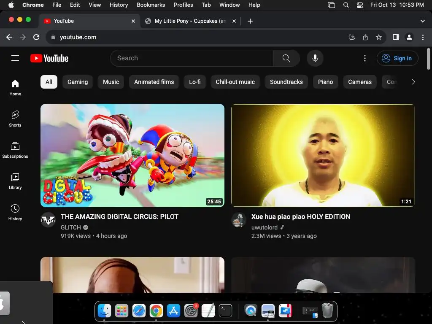Open YouTube settings three-dot menu

(x=365, y=58)
